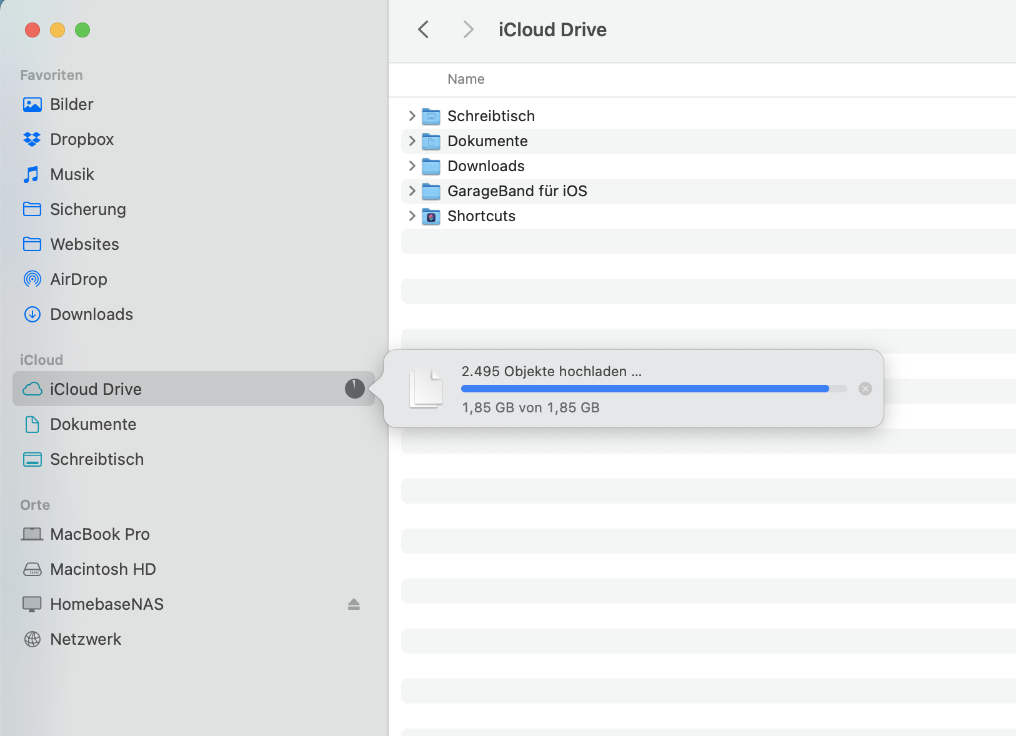This screenshot has height=736, width=1016.
Task: Click the forward navigation arrow
Action: pos(468,29)
